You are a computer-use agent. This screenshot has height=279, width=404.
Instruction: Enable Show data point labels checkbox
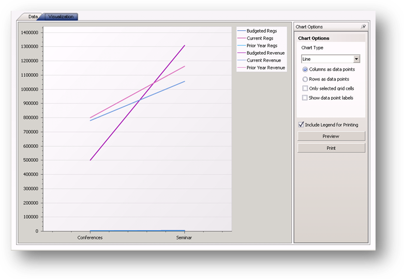pos(305,97)
